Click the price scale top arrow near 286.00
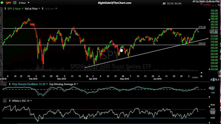 [x=209, y=20]
